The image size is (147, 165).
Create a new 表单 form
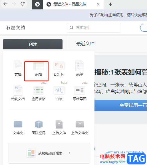[x=80, y=69]
